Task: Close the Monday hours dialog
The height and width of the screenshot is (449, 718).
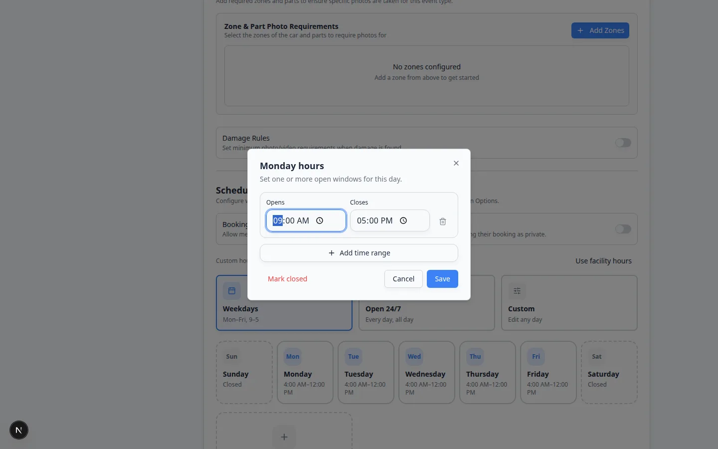Action: (456, 163)
